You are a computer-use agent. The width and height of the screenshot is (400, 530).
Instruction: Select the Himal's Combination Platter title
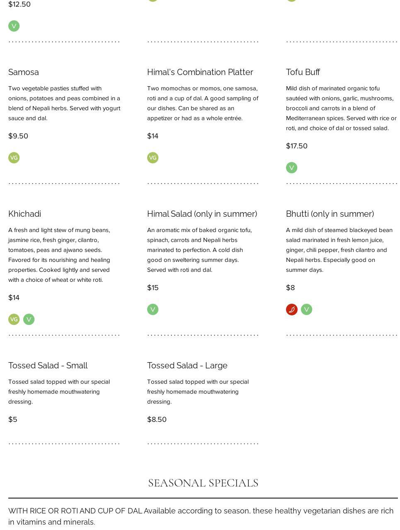(200, 72)
